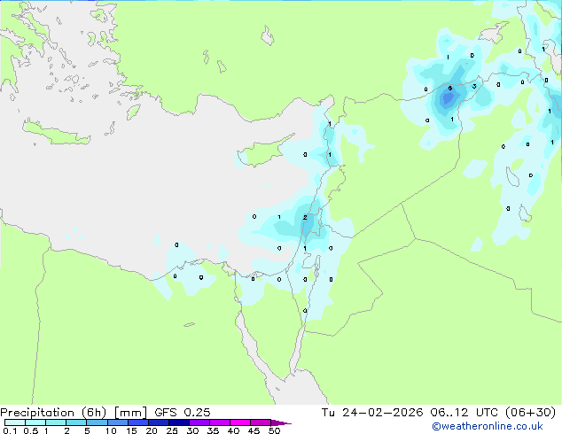
Task: Click the legend scale label "45"
Action: [x=254, y=430]
